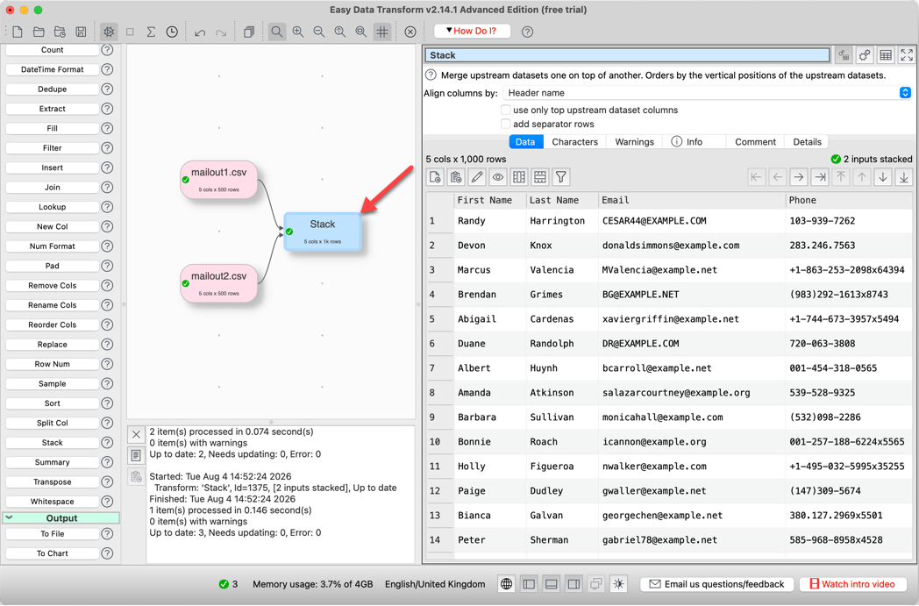Open the Info tab
Image resolution: width=919 pixels, height=606 pixels.
[694, 142]
